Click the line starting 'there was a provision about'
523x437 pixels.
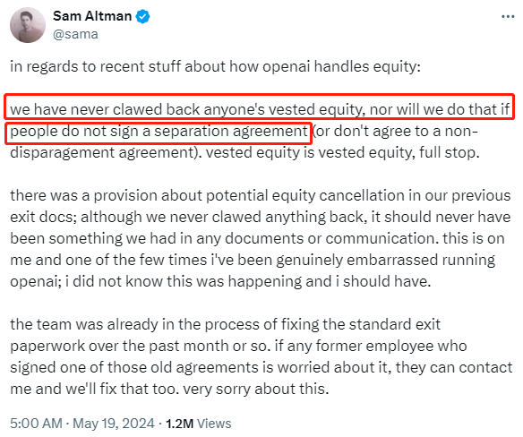[x=261, y=195]
